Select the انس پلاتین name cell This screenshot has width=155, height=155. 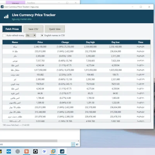pyautogui.click(x=15, y=98)
